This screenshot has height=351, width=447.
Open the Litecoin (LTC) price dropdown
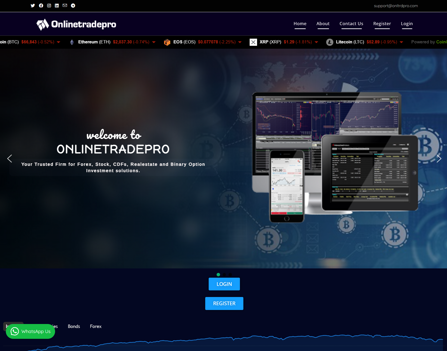point(401,42)
